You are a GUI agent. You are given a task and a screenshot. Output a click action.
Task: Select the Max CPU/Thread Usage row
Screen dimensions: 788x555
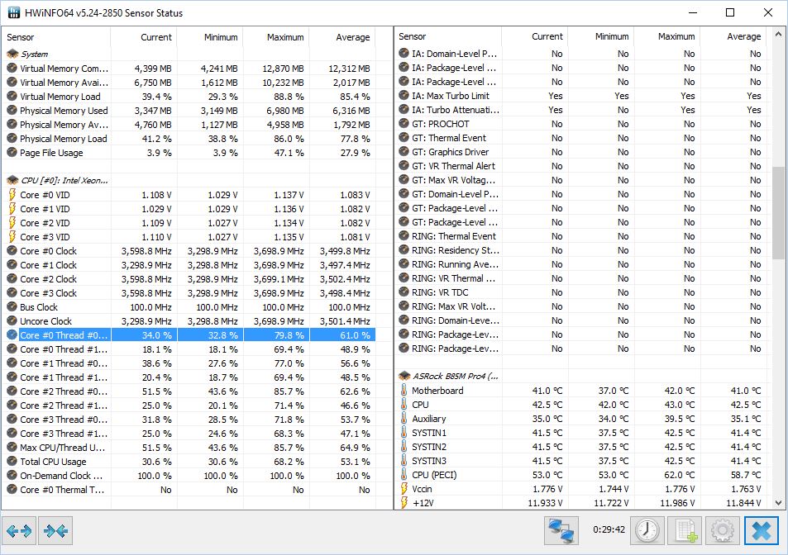click(x=189, y=448)
